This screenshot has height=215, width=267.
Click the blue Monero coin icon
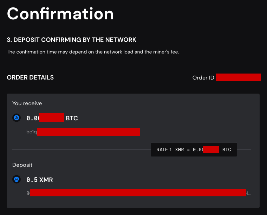tap(17, 179)
